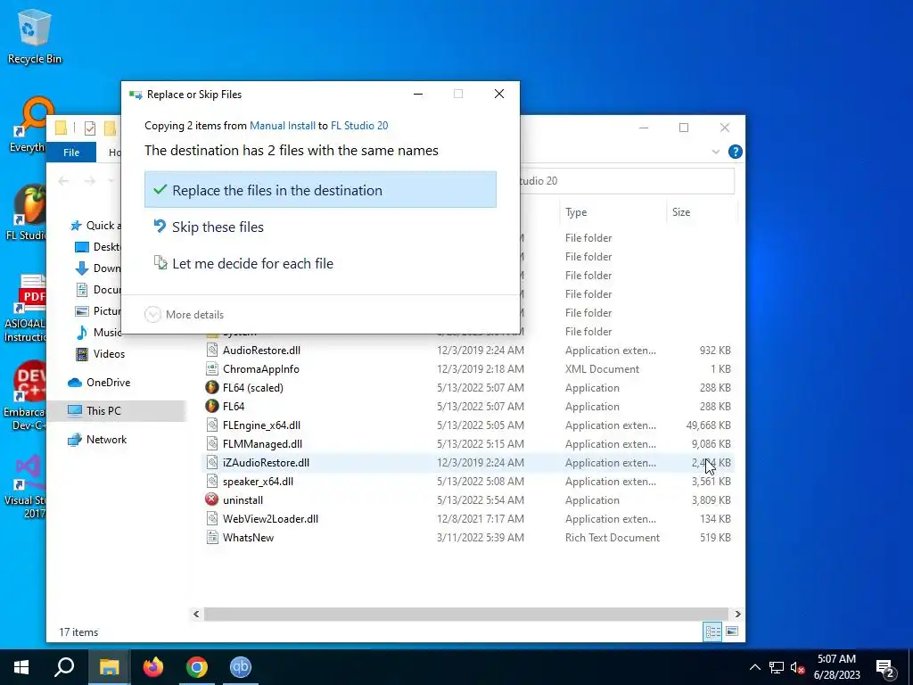Open Explorer help question mark icon
Screen dimensions: 913x685
coord(735,152)
